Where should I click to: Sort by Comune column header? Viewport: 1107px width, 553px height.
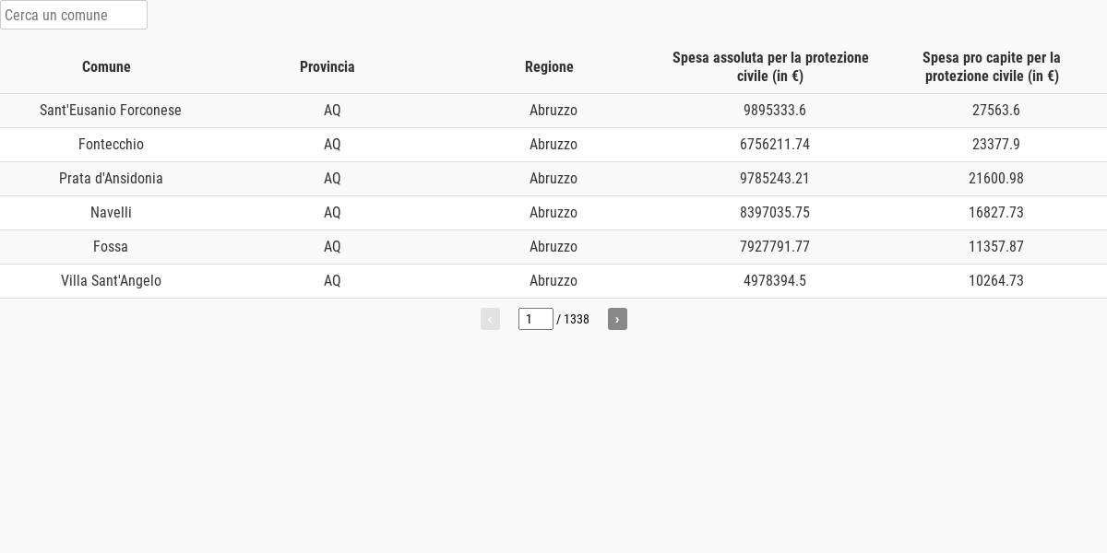pyautogui.click(x=106, y=66)
